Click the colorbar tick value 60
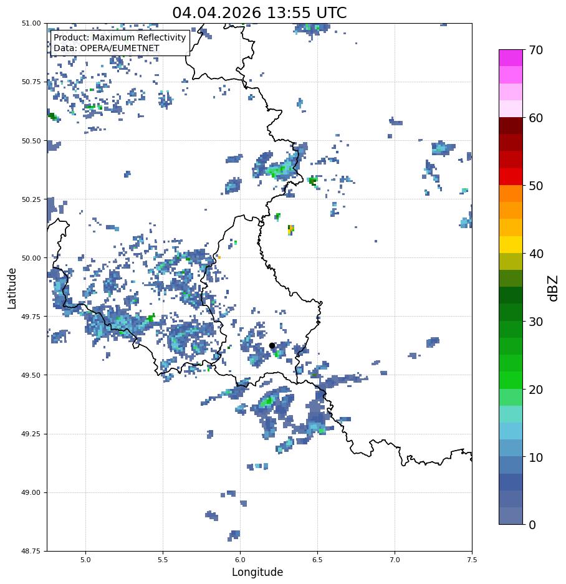 pos(536,118)
